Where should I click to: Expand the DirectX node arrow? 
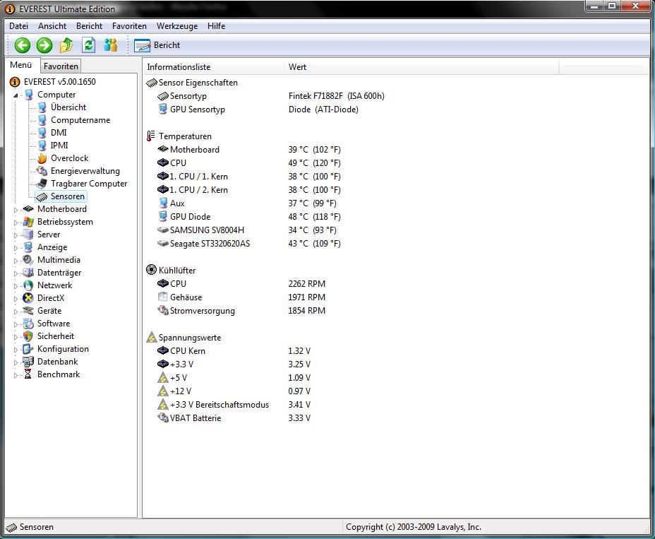[16, 299]
